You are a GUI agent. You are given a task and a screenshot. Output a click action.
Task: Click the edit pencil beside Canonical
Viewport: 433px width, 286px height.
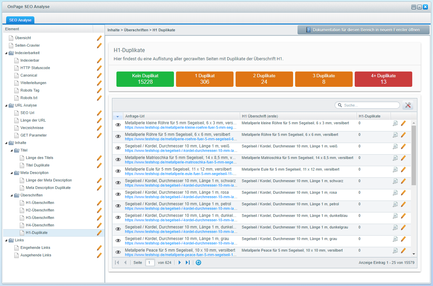[99, 75]
